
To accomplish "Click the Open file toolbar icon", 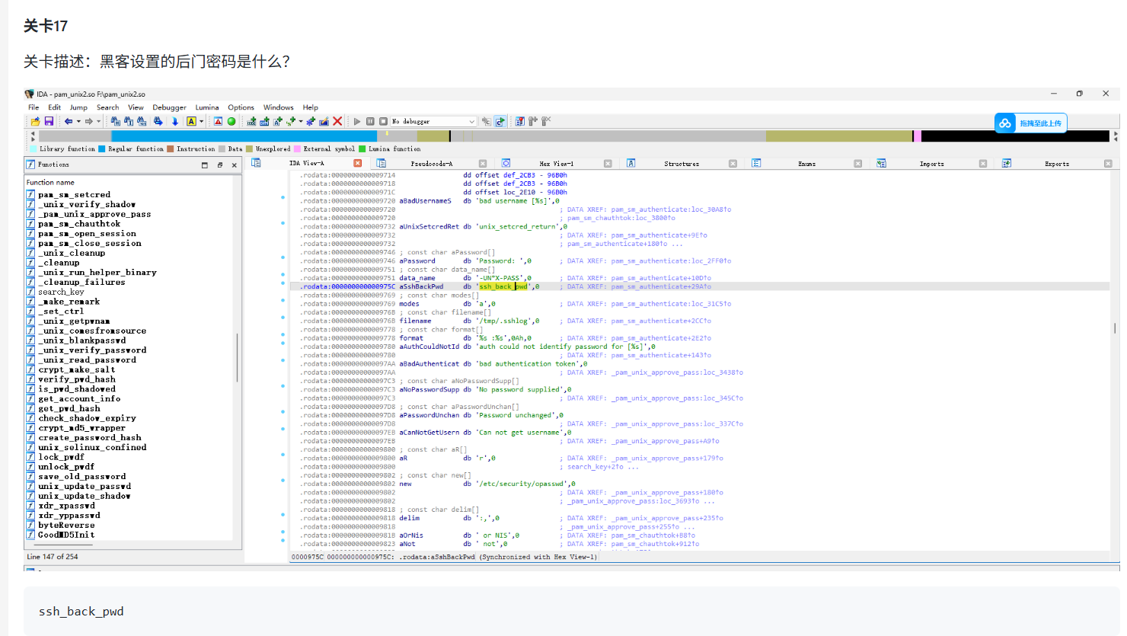I will click(35, 121).
